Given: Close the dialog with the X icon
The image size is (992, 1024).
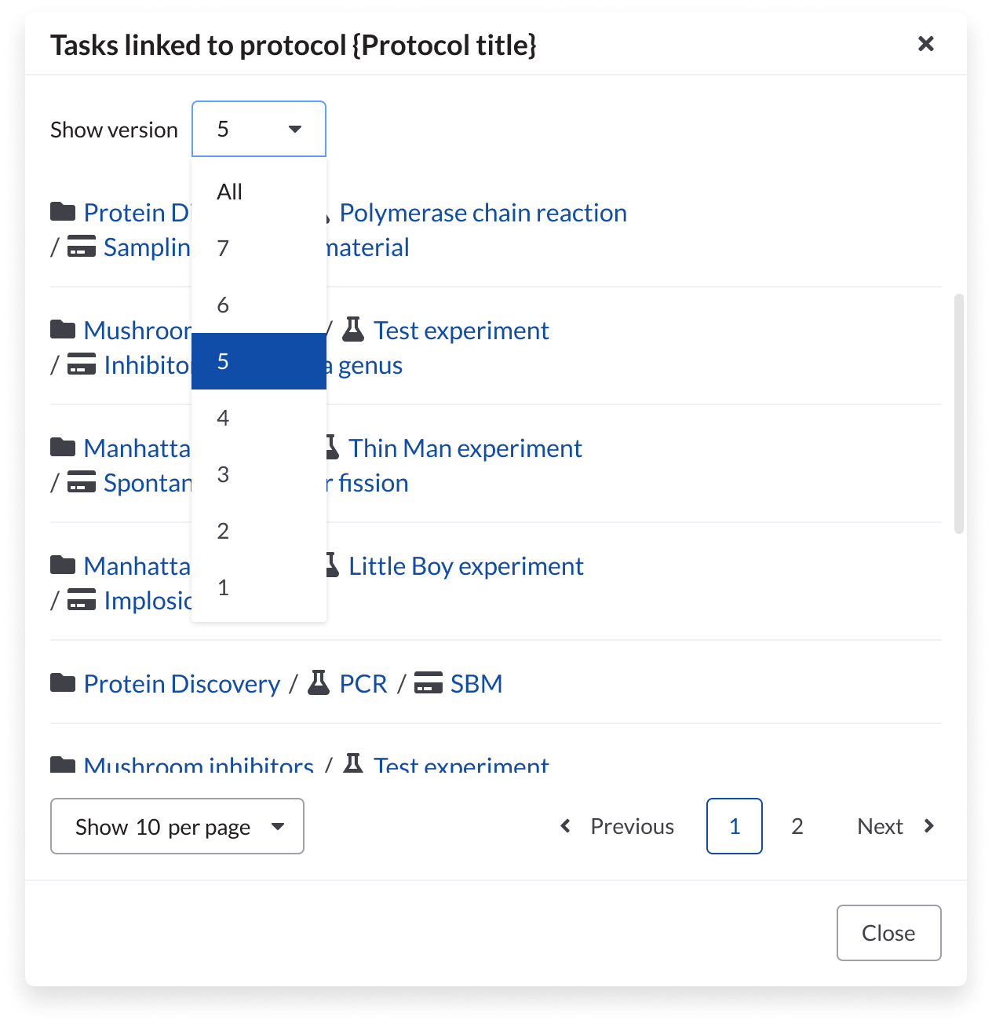Looking at the screenshot, I should pyautogui.click(x=926, y=44).
